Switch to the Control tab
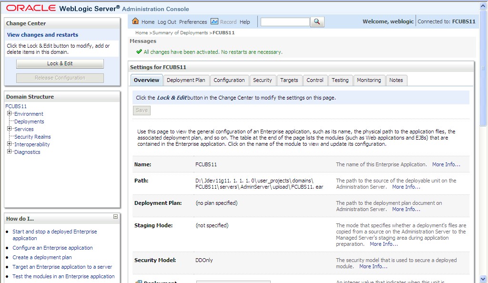The width and height of the screenshot is (488, 283). [x=315, y=80]
